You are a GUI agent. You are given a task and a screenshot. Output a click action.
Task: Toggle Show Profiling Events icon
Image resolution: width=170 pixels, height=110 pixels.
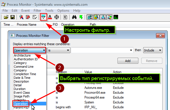pos(116,17)
